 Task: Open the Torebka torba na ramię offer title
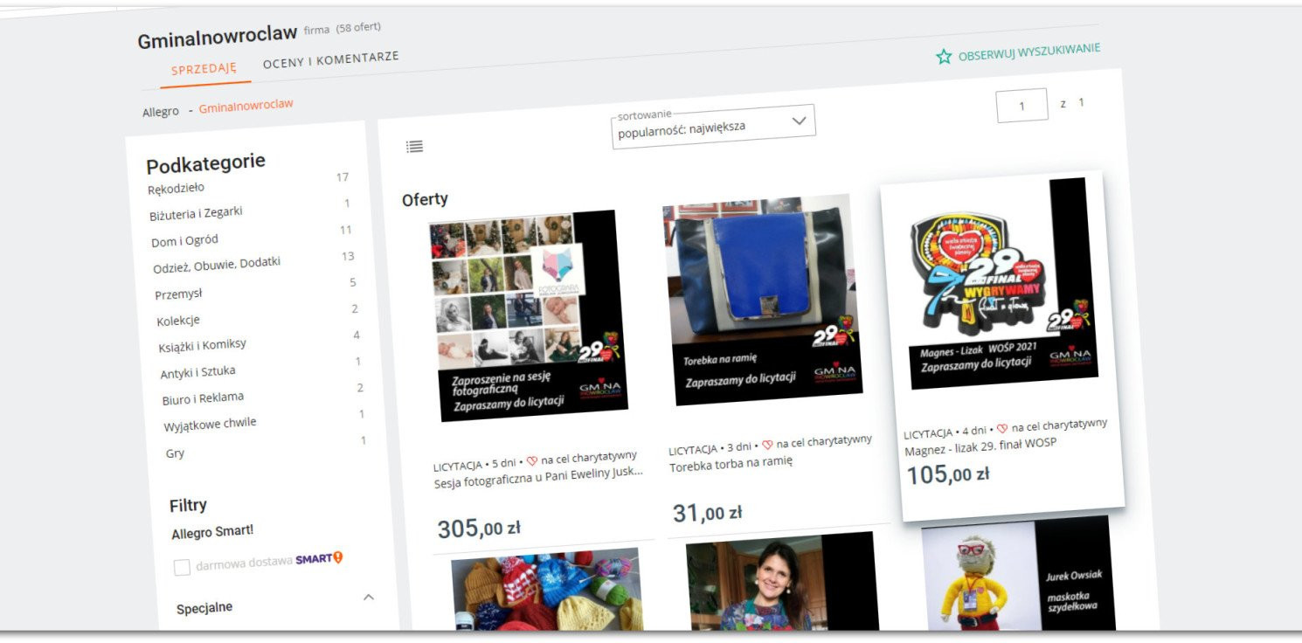pyautogui.click(x=731, y=465)
